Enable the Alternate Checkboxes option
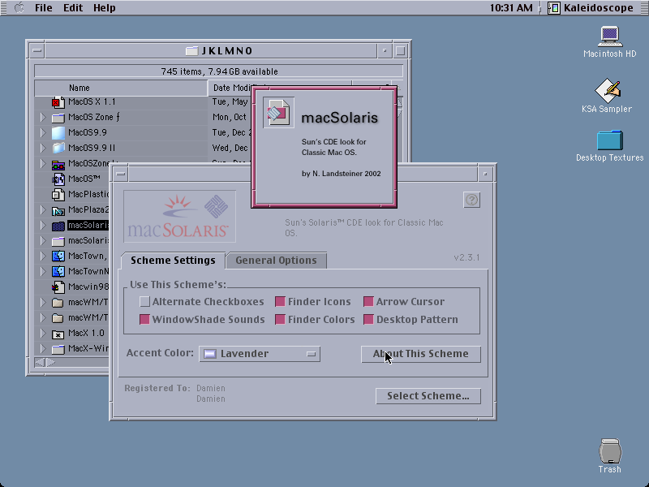Viewport: 649px width, 487px height. pos(144,301)
